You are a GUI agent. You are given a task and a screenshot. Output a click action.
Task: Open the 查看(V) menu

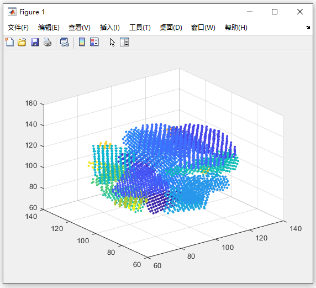click(79, 28)
